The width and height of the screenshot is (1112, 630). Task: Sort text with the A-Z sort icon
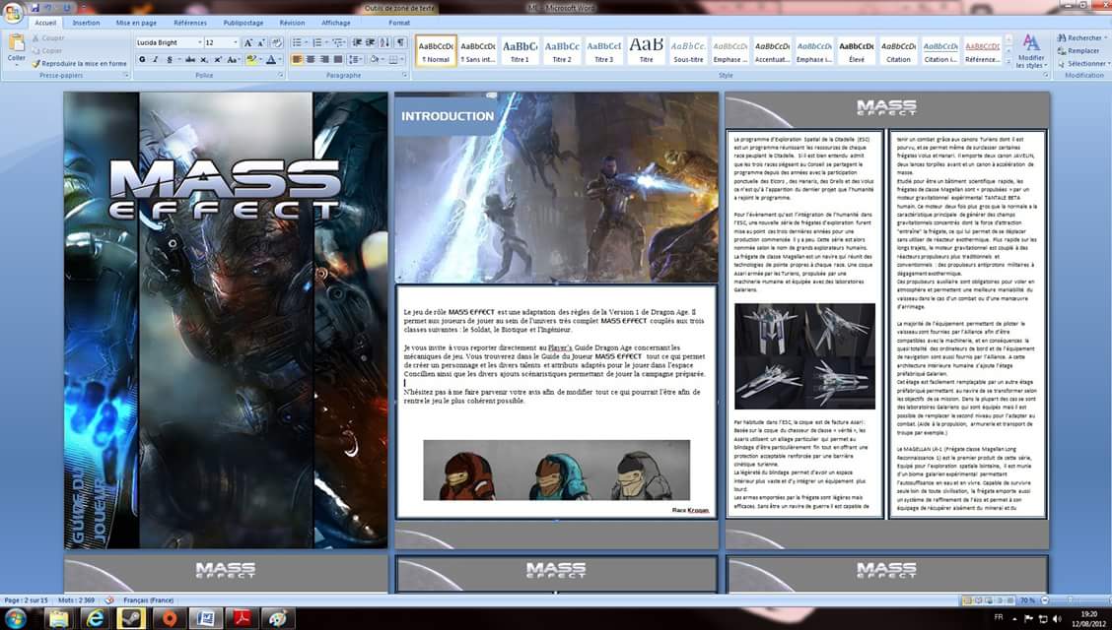point(385,42)
